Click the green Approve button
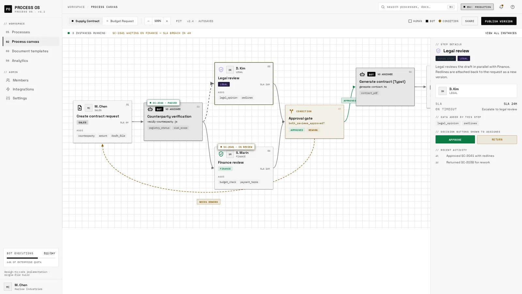Image resolution: width=522 pixels, height=294 pixels. 455,139
